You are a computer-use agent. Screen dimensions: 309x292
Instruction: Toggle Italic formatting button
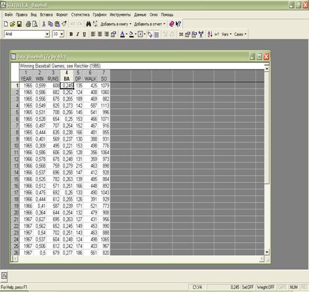(77, 34)
